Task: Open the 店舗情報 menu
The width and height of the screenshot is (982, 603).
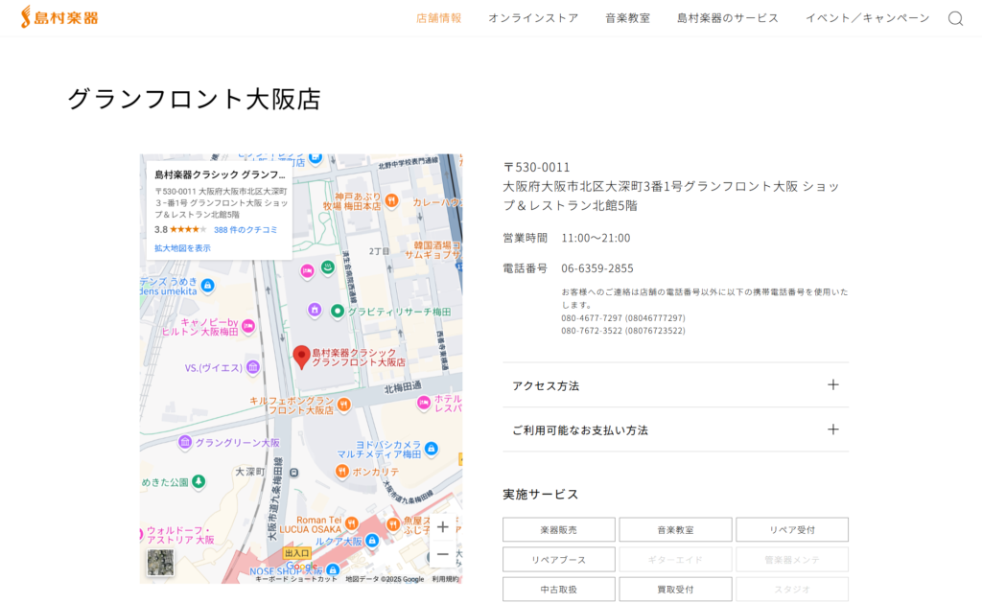Action: point(438,18)
